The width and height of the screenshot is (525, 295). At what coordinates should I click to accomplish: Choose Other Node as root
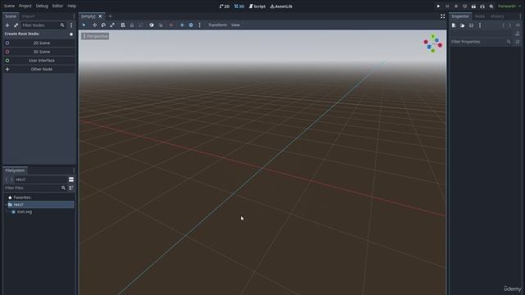39,69
